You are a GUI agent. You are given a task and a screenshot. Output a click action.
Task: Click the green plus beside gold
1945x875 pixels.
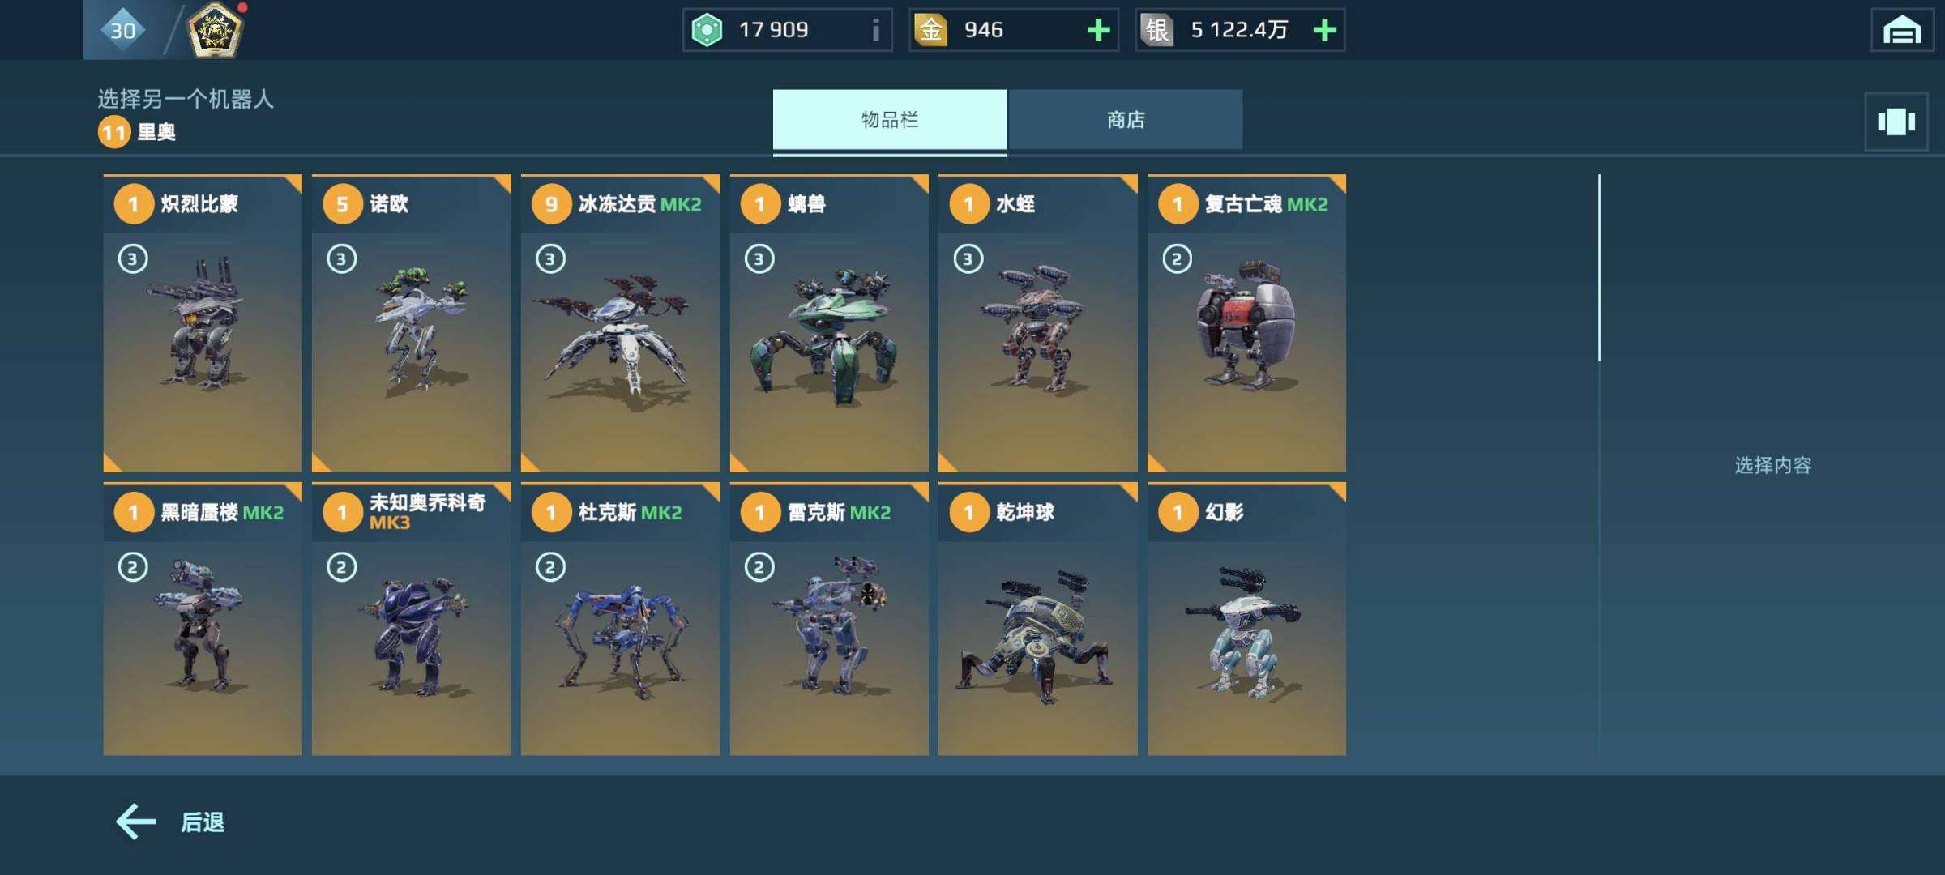pyautogui.click(x=1098, y=30)
